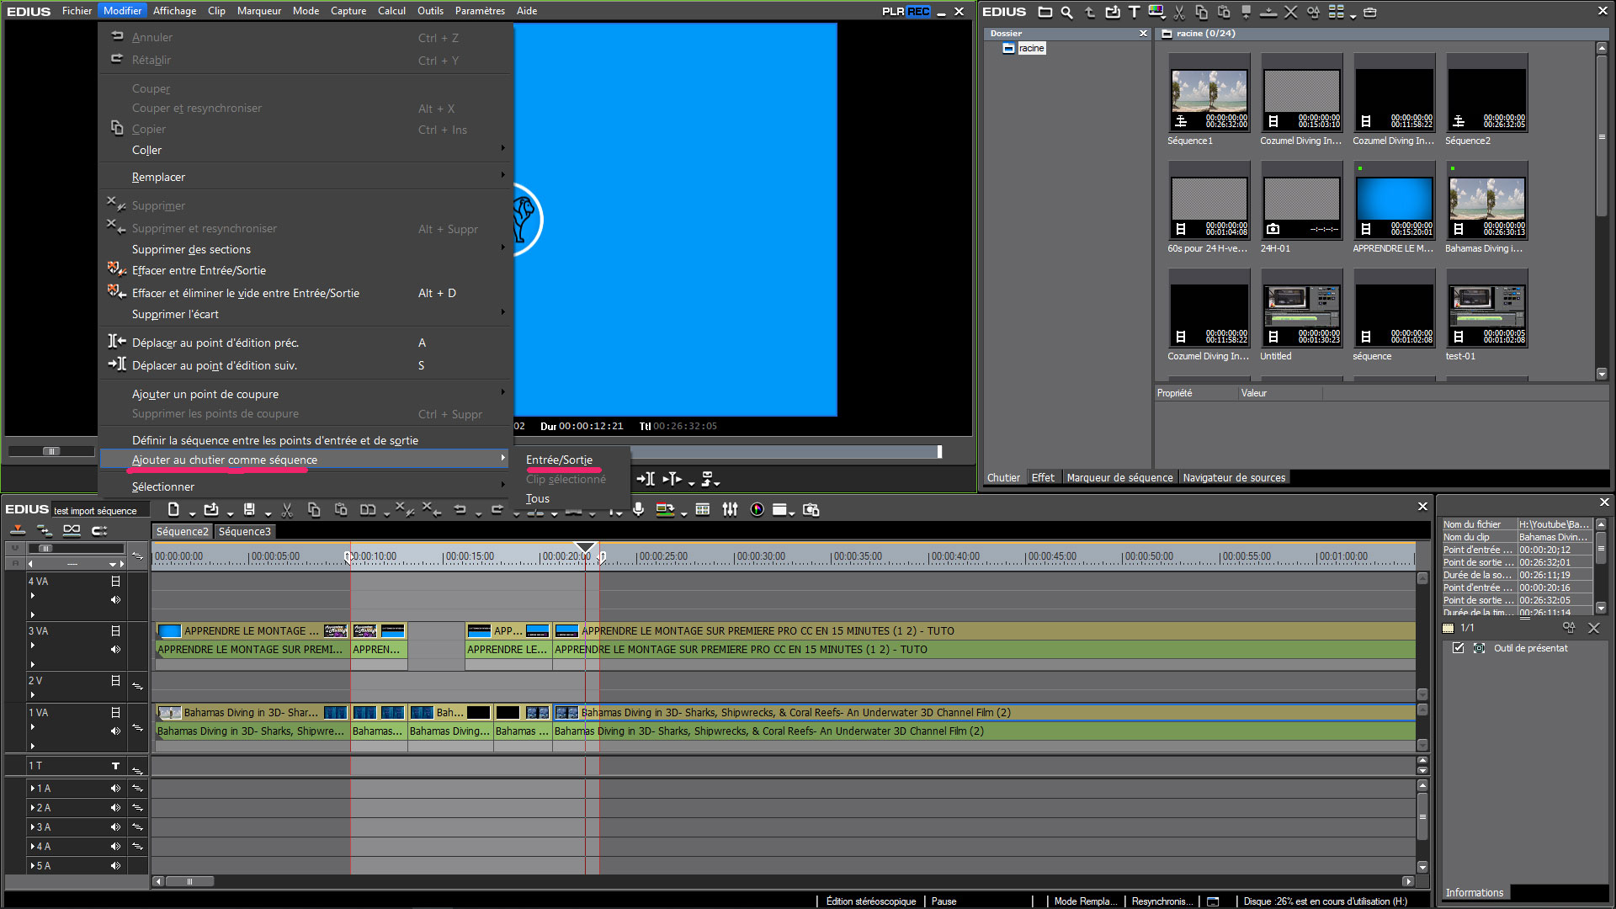Go up one folder in bin
The image size is (1616, 909).
(1090, 12)
